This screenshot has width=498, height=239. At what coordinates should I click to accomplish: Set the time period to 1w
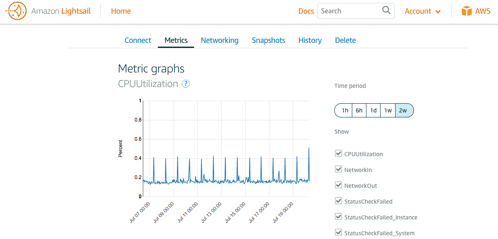(x=388, y=110)
